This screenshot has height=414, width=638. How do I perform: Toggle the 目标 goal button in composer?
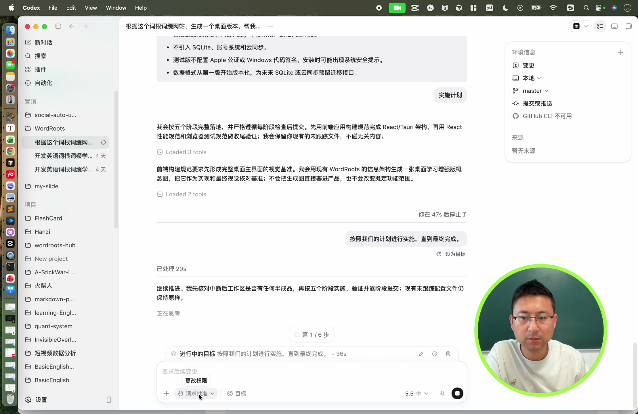click(x=237, y=394)
